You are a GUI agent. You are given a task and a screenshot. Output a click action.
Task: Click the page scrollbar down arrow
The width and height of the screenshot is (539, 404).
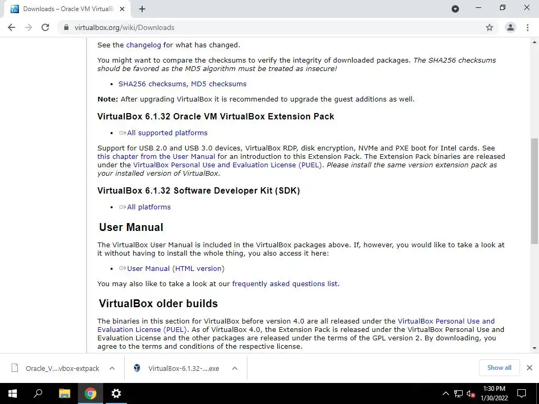click(x=535, y=348)
